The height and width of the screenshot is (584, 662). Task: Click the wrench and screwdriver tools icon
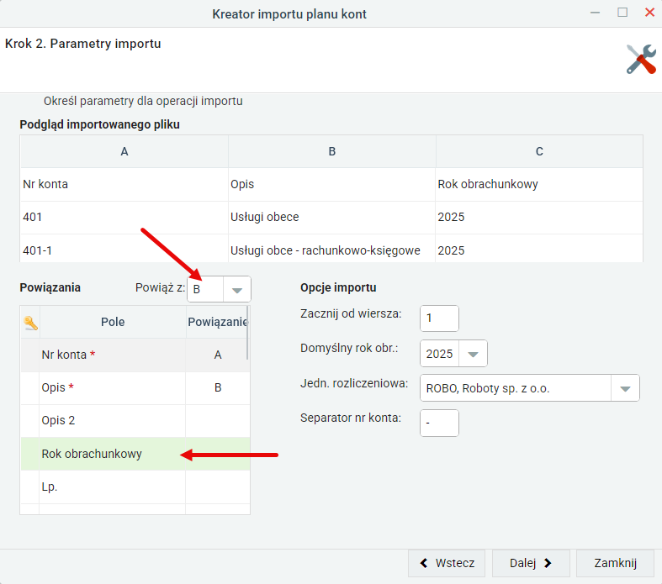(641, 59)
